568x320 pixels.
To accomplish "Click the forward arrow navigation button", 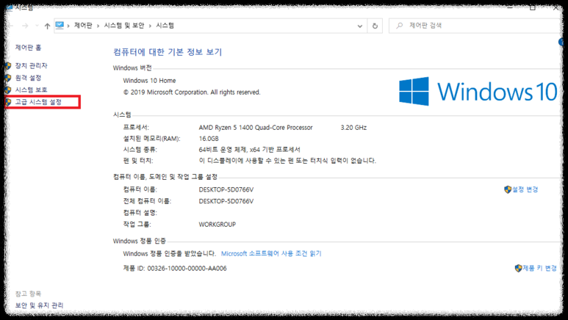I will (x=25, y=26).
